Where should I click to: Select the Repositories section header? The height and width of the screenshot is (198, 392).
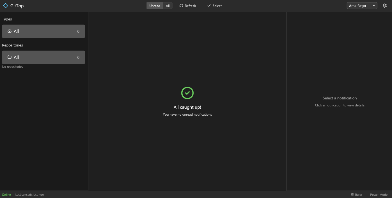coord(12,45)
